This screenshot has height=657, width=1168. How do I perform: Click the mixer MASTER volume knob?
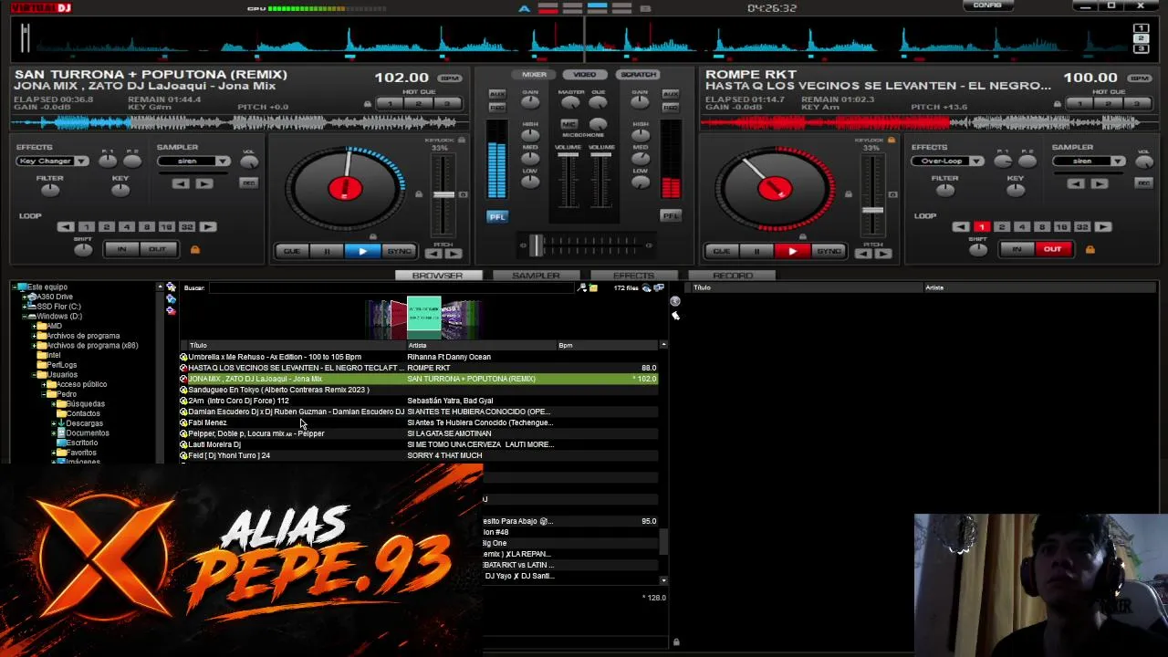click(x=570, y=102)
